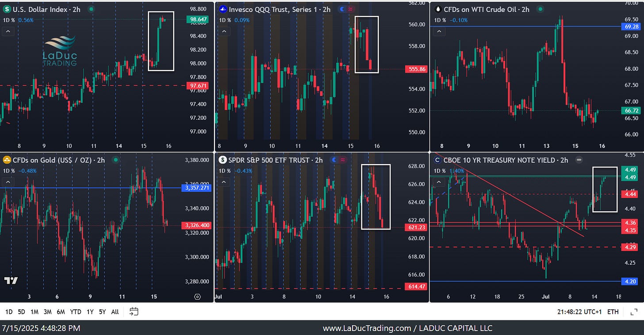Click the 1D % 0.56% indicator on Dollar Index
Image resolution: width=644 pixels, height=335 pixels.
click(x=18, y=20)
